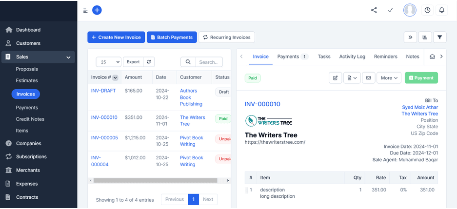The width and height of the screenshot is (457, 209).
Task: Open the invoices filter funnel icon
Action: pos(440,37)
